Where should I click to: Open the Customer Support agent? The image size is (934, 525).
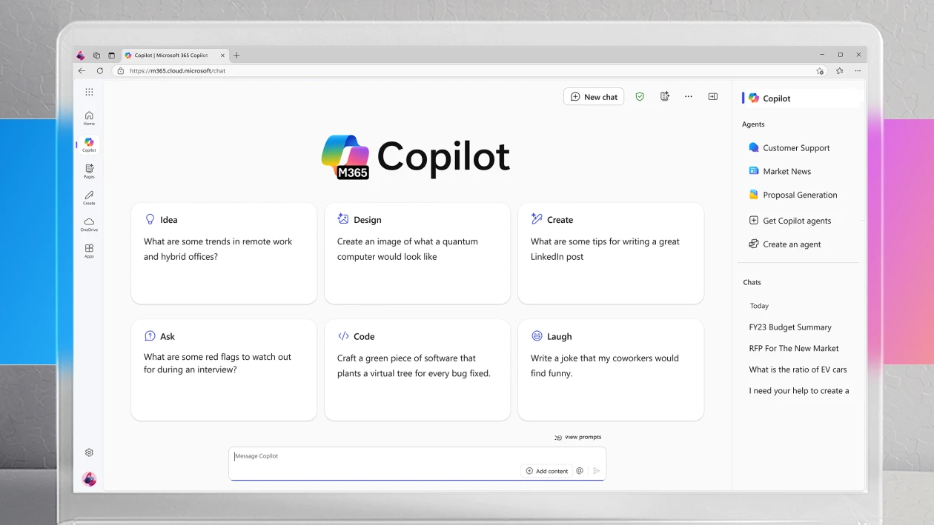coord(795,147)
